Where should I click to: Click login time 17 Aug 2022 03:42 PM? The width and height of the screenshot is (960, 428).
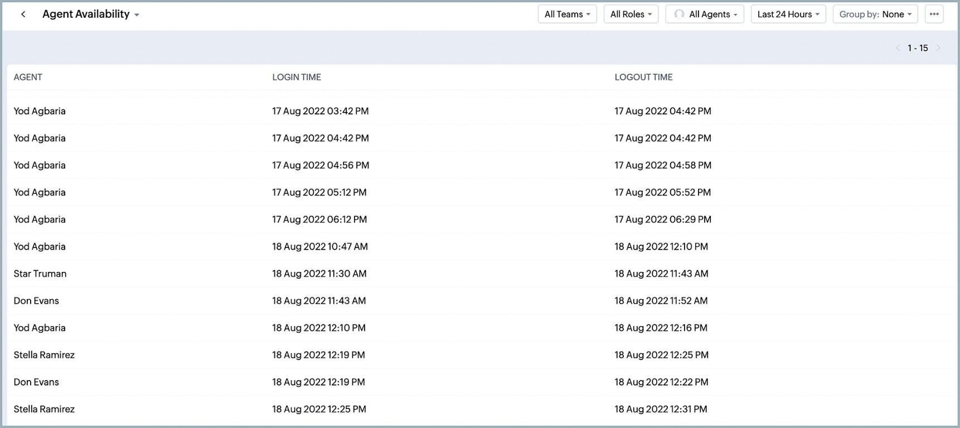[321, 111]
